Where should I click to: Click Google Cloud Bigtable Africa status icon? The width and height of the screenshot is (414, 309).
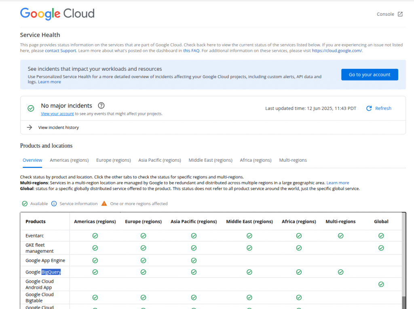point(299,297)
